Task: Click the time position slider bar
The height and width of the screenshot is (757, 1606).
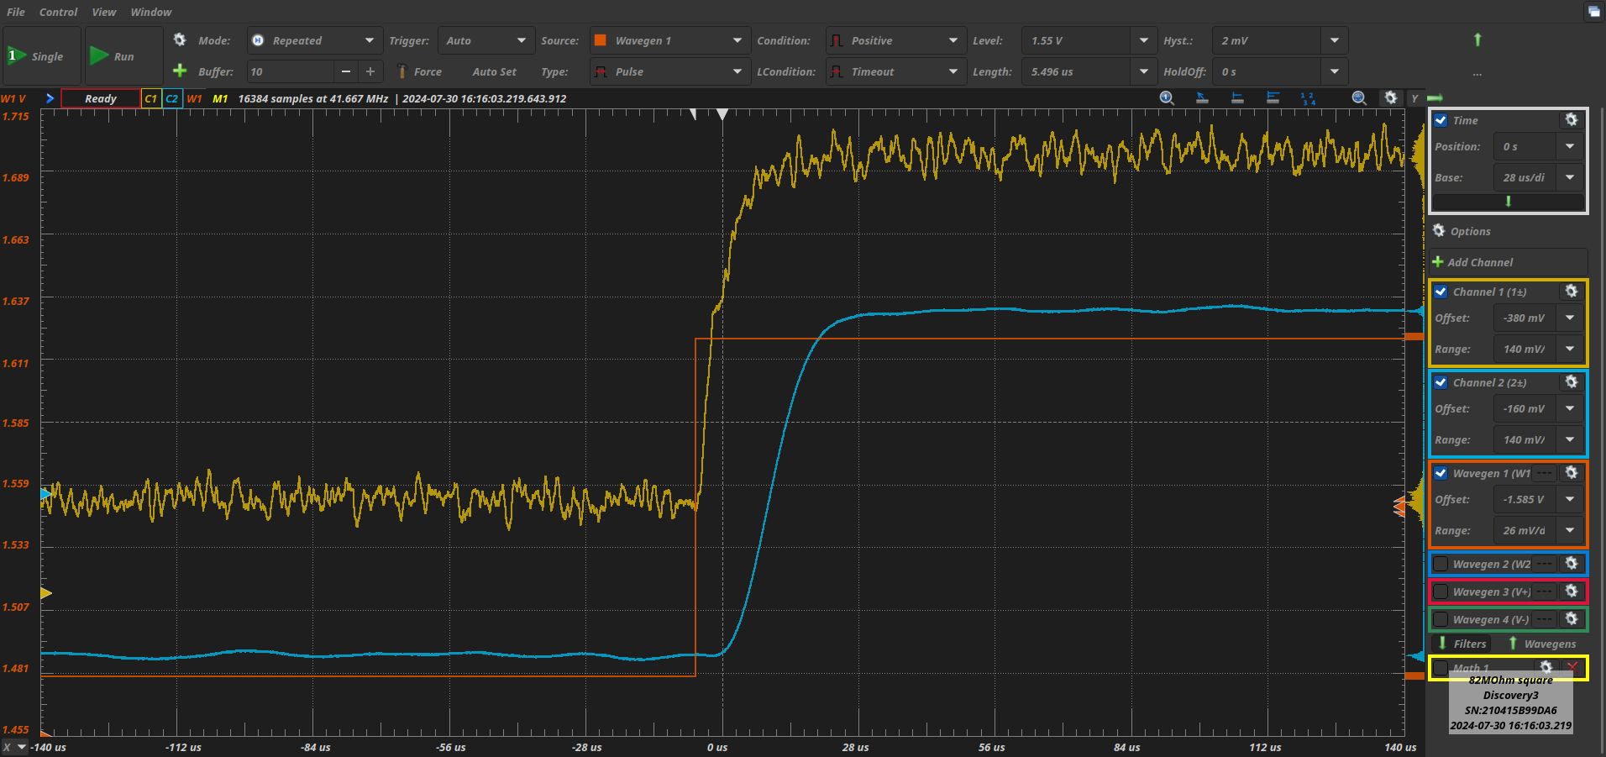Action: [1509, 202]
